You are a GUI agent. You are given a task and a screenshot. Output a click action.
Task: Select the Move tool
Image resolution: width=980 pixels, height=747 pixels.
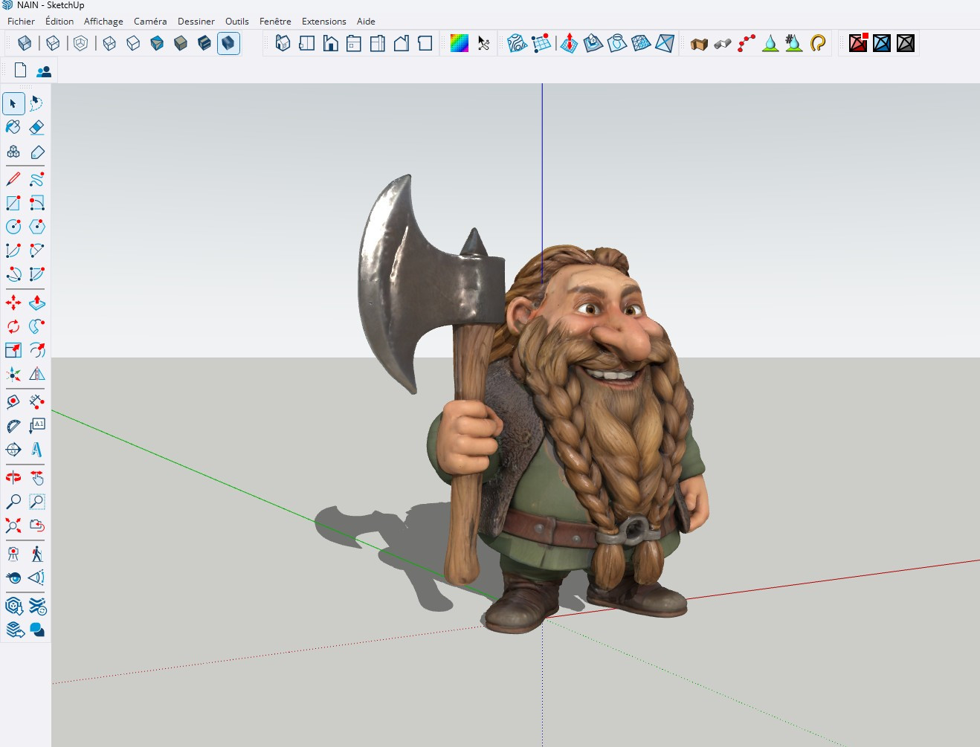coord(13,303)
